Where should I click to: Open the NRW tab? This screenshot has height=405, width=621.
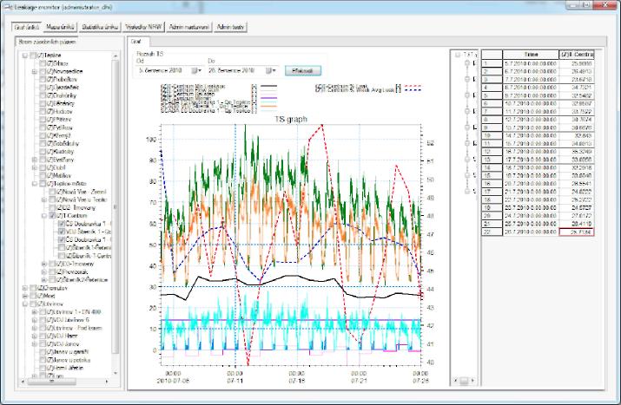[143, 27]
